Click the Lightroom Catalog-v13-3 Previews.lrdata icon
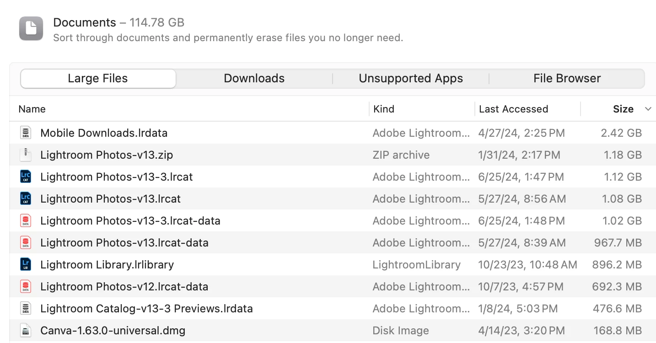Screen dimensions: 656x343 point(26,309)
